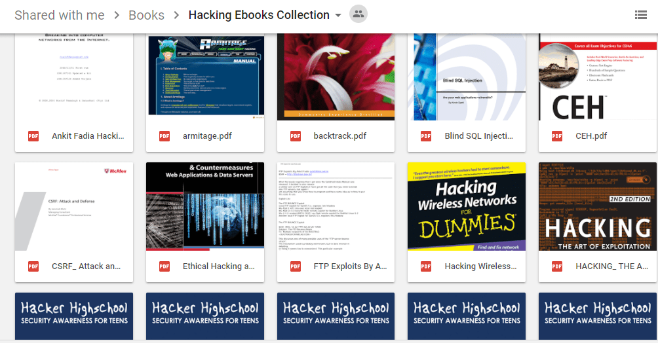
Task: Select Ankit Fadia Hacki... file name
Action: tap(88, 136)
